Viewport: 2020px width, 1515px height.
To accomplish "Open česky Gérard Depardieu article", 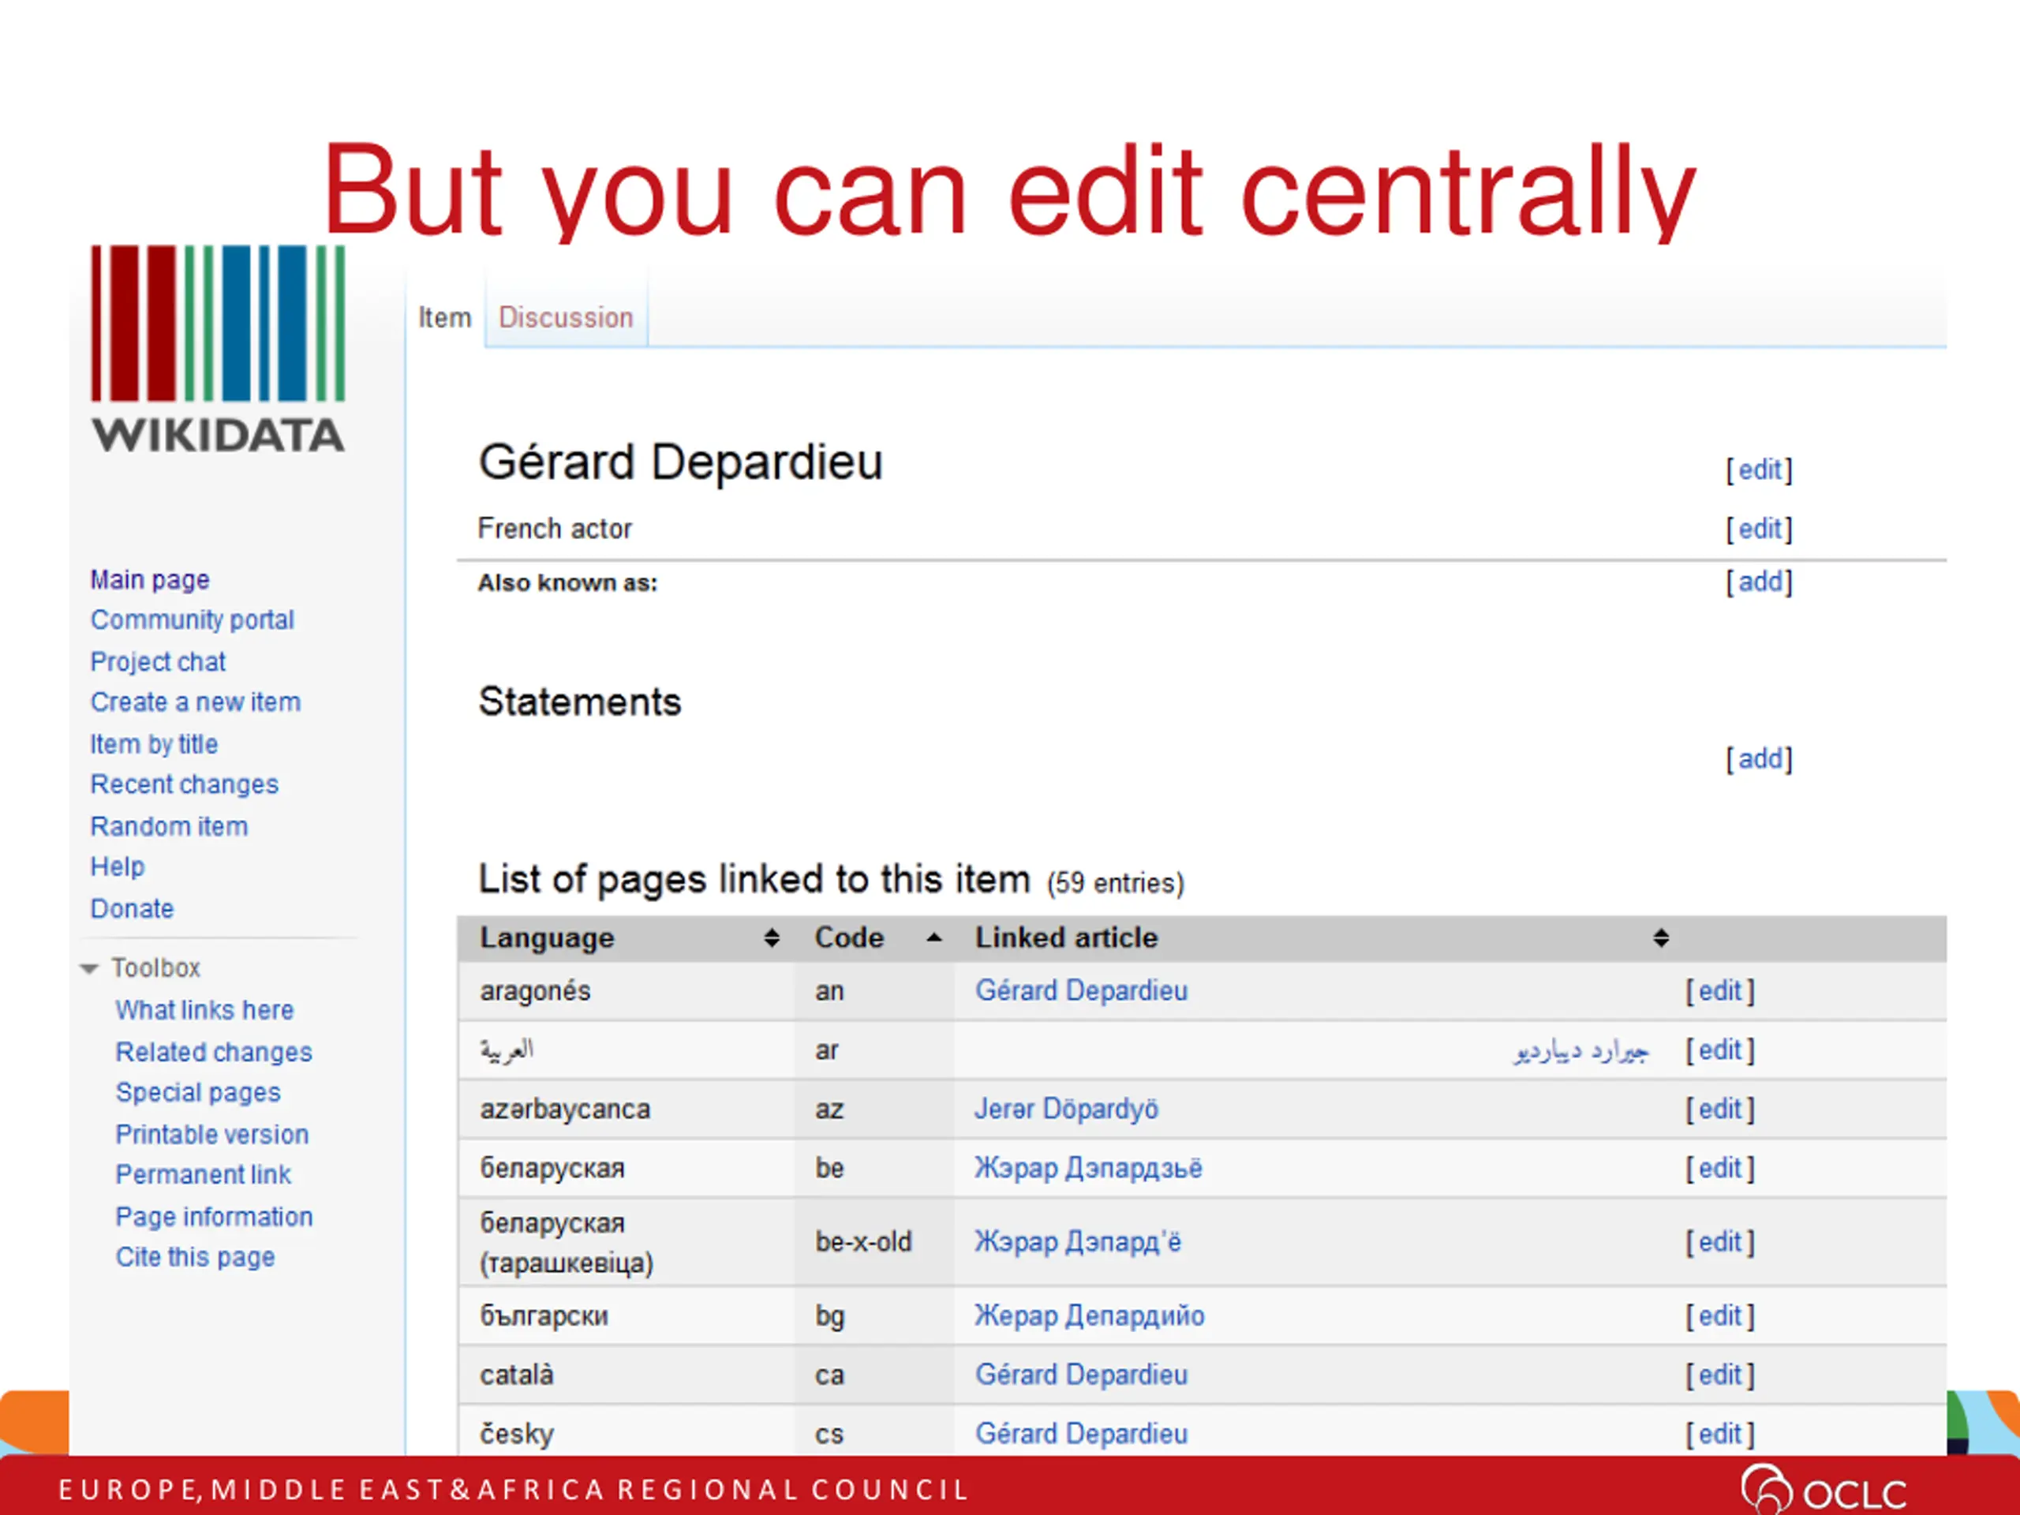I will (x=1081, y=1433).
